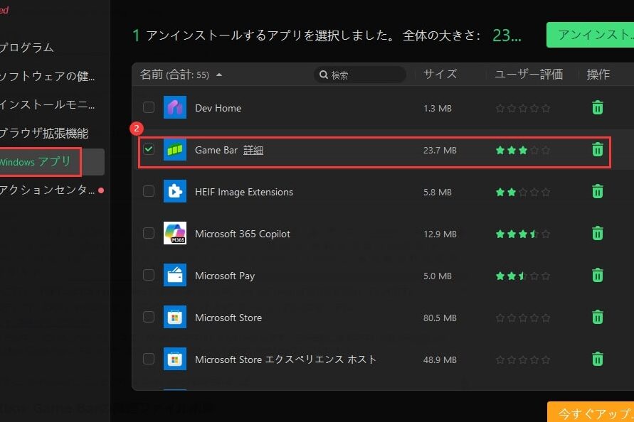Click trash icon for Microsoft Store エクスペリエンス ホスト
Screen dimensions: 634x422
pos(597,359)
